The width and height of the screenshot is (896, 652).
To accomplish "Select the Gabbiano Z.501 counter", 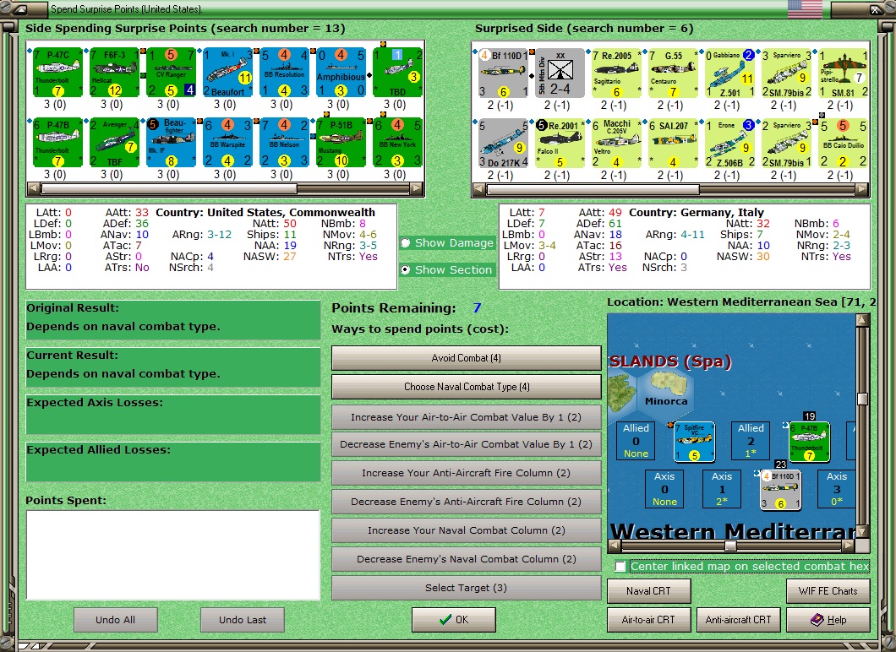I will (x=729, y=73).
